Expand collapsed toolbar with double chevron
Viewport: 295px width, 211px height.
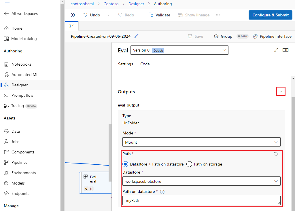pyautogui.click(x=73, y=15)
